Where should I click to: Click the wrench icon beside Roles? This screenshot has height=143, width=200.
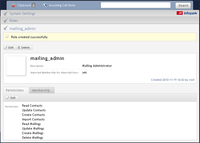(x=6, y=21)
